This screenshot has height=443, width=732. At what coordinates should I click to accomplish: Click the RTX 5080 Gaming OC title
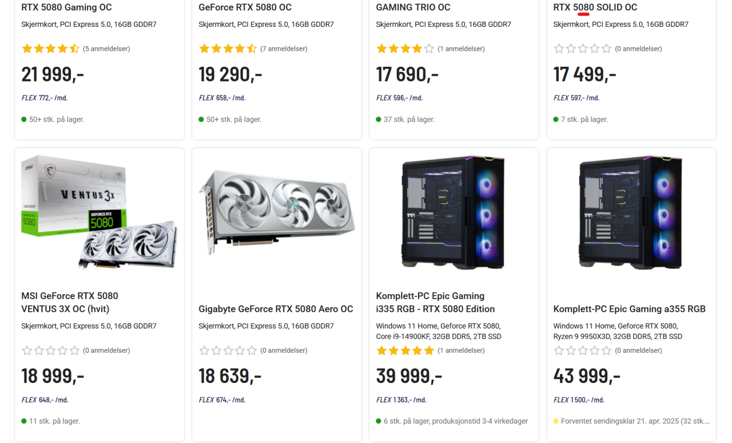coord(66,7)
